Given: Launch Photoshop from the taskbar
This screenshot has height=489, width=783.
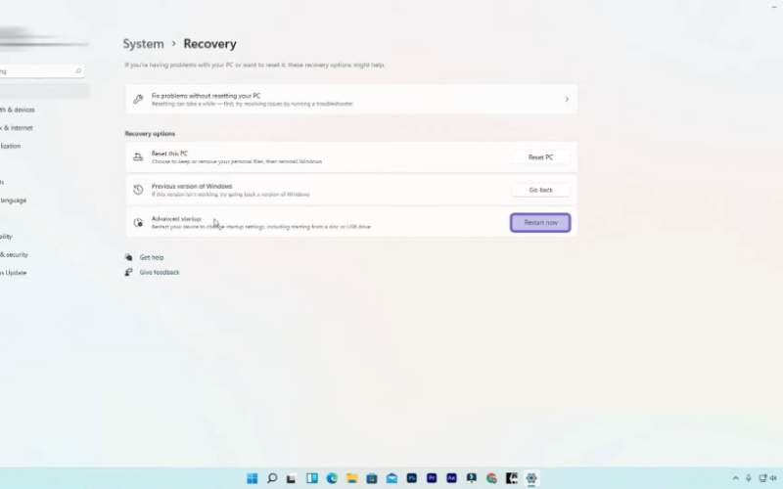Looking at the screenshot, I should pyautogui.click(x=411, y=478).
